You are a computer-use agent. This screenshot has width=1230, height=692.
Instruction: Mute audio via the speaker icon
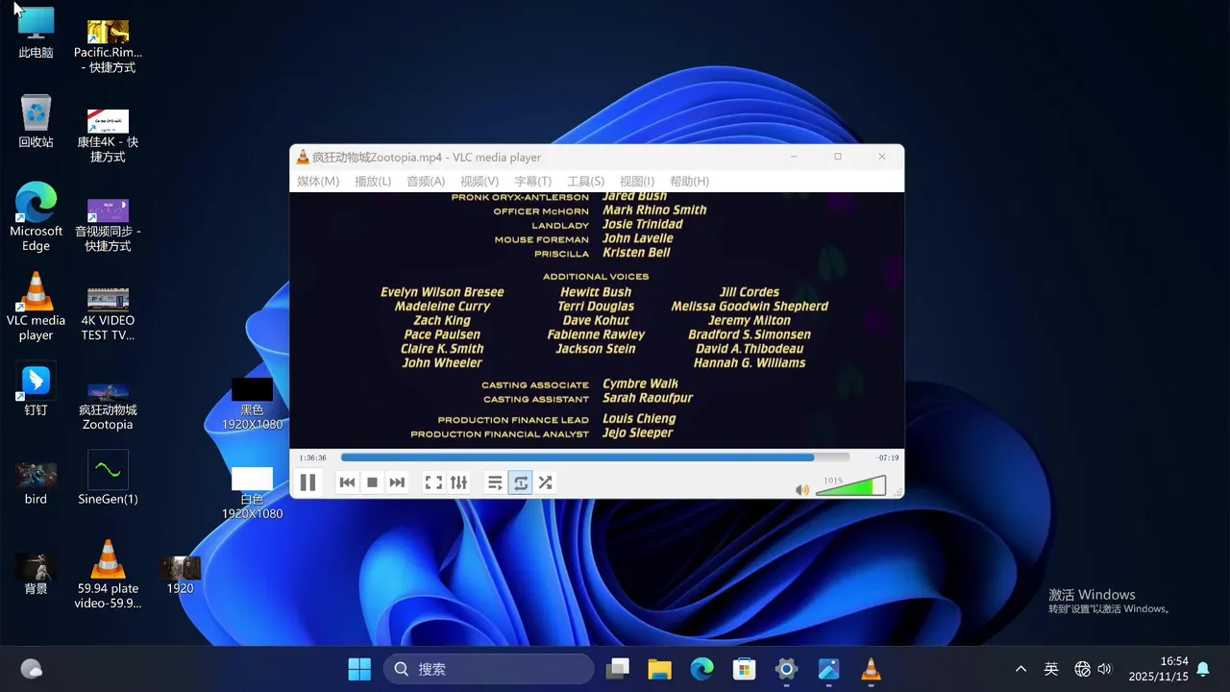click(x=802, y=489)
